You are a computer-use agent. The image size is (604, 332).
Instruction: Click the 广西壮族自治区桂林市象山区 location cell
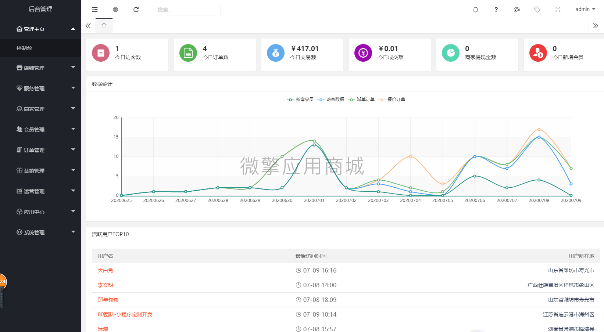point(561,285)
